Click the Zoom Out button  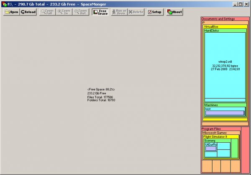coord(81,12)
